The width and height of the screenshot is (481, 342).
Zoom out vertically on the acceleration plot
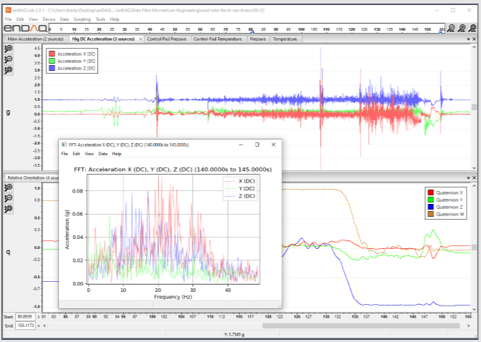(9, 59)
